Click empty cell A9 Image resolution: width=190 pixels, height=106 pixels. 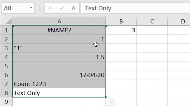[x=59, y=102]
